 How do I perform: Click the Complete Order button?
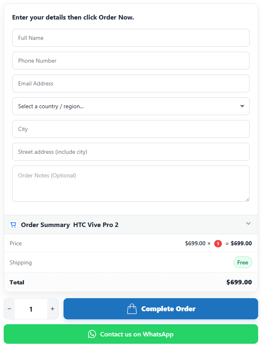(x=161, y=309)
